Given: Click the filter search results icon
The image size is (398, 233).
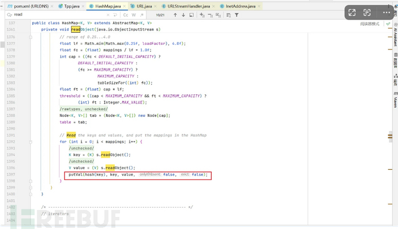Looking at the screenshot, I should [236, 15].
